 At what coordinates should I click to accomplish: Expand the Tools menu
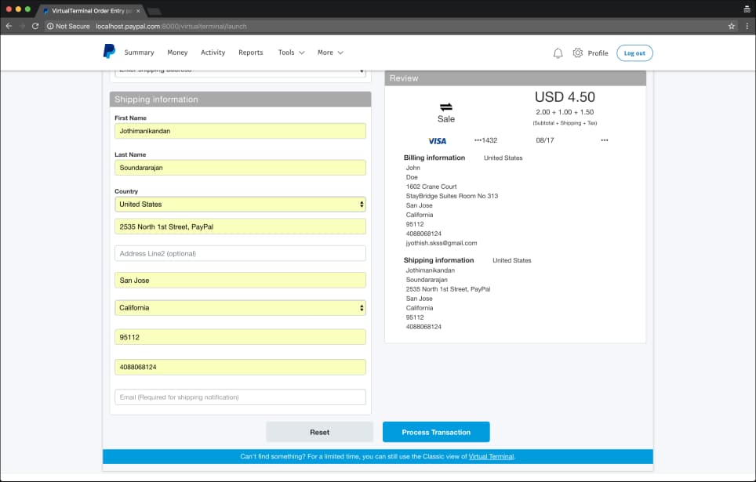coord(291,53)
